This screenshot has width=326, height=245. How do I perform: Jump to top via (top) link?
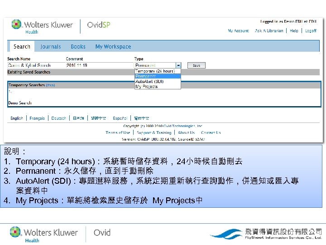click(50, 85)
